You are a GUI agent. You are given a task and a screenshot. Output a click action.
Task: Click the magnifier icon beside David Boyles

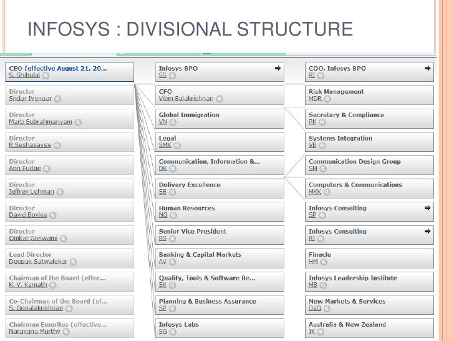click(x=52, y=215)
